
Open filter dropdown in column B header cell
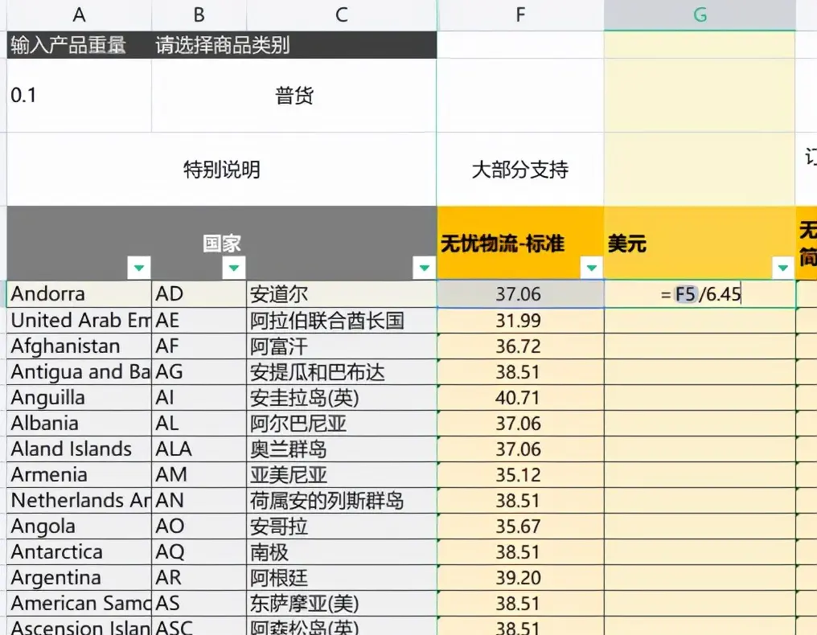pyautogui.click(x=233, y=268)
